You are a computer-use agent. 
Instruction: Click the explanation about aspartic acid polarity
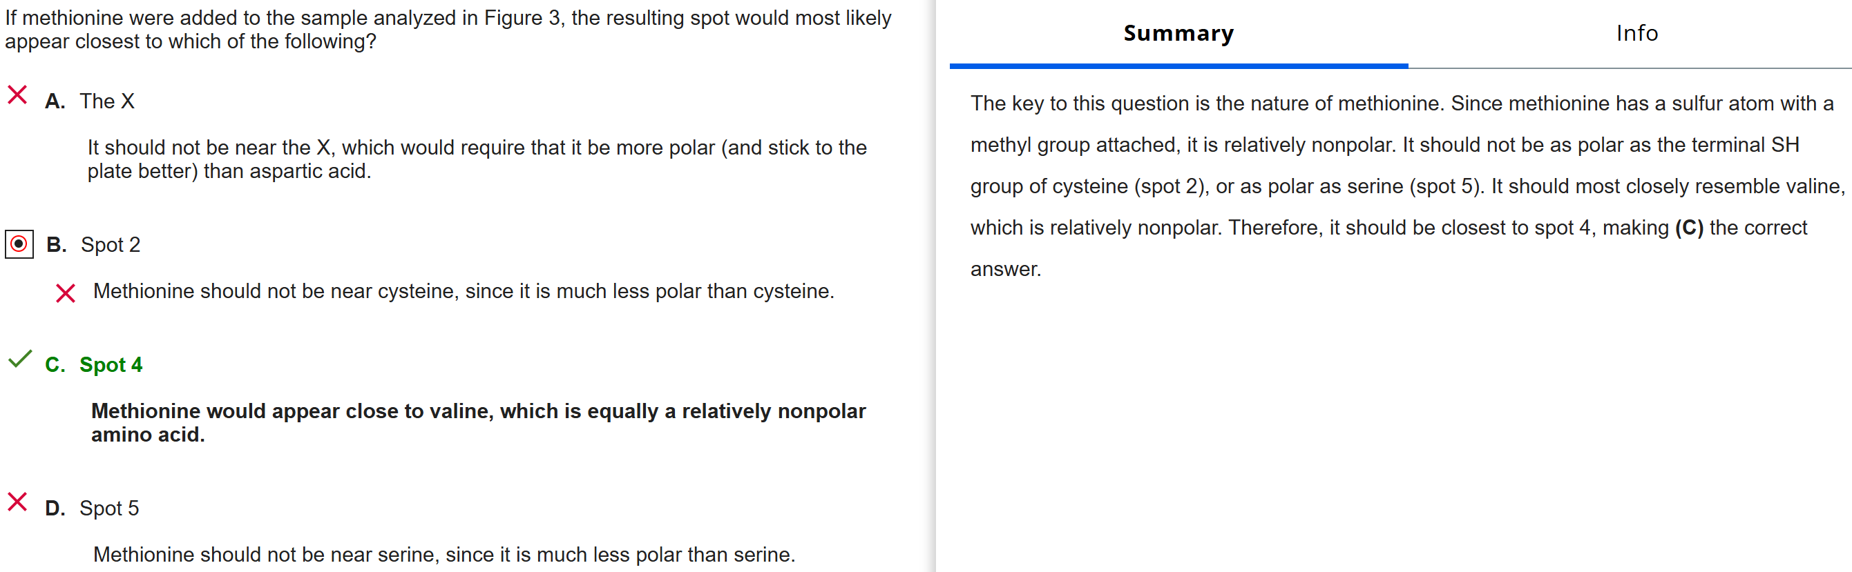(476, 159)
